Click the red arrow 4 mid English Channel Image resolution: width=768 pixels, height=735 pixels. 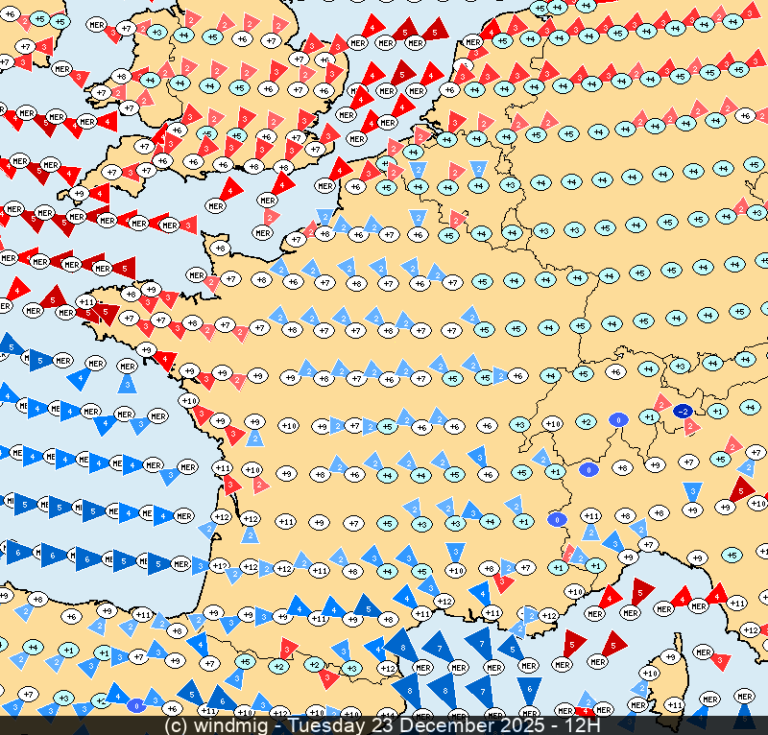pos(230,188)
